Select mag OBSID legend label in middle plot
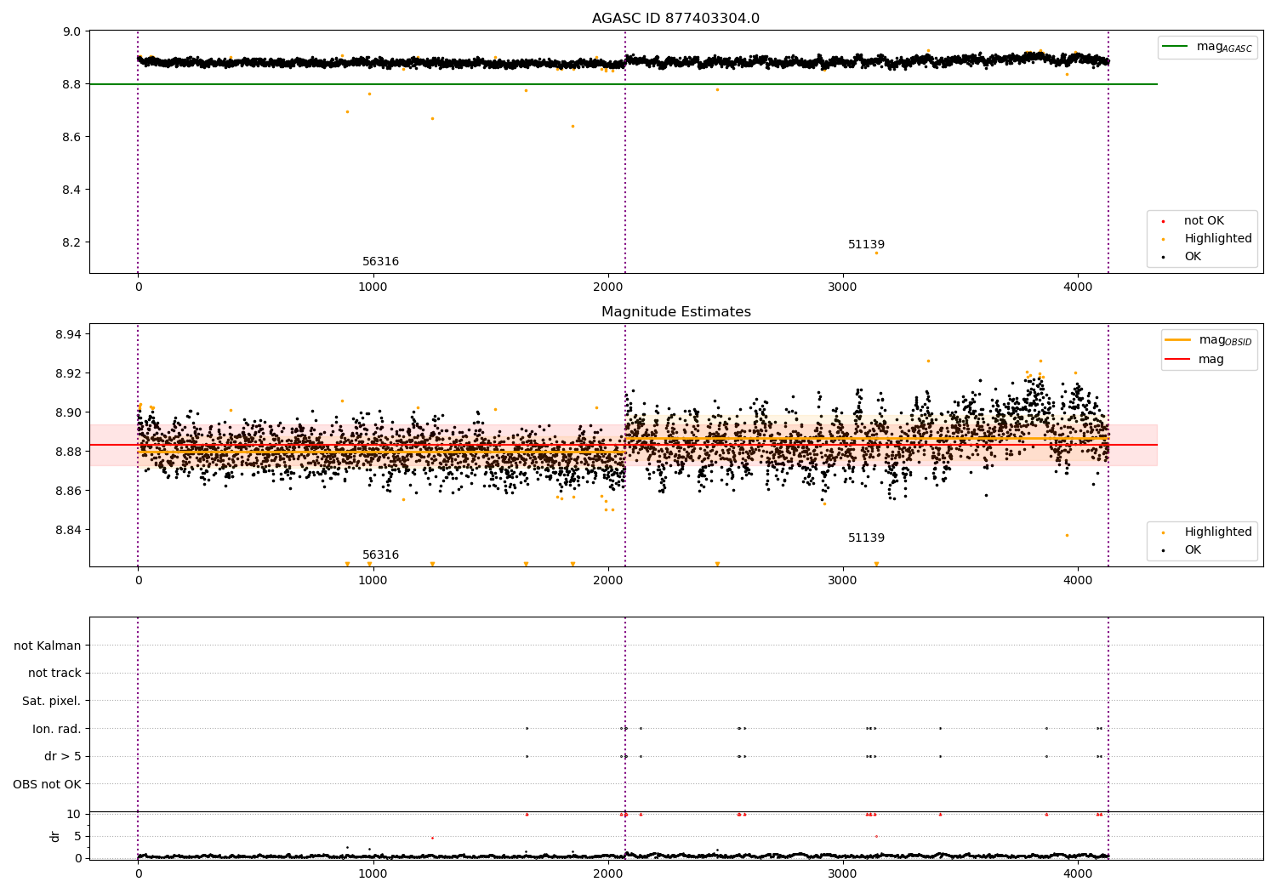Viewport: 1276px width, 893px height. click(1226, 340)
